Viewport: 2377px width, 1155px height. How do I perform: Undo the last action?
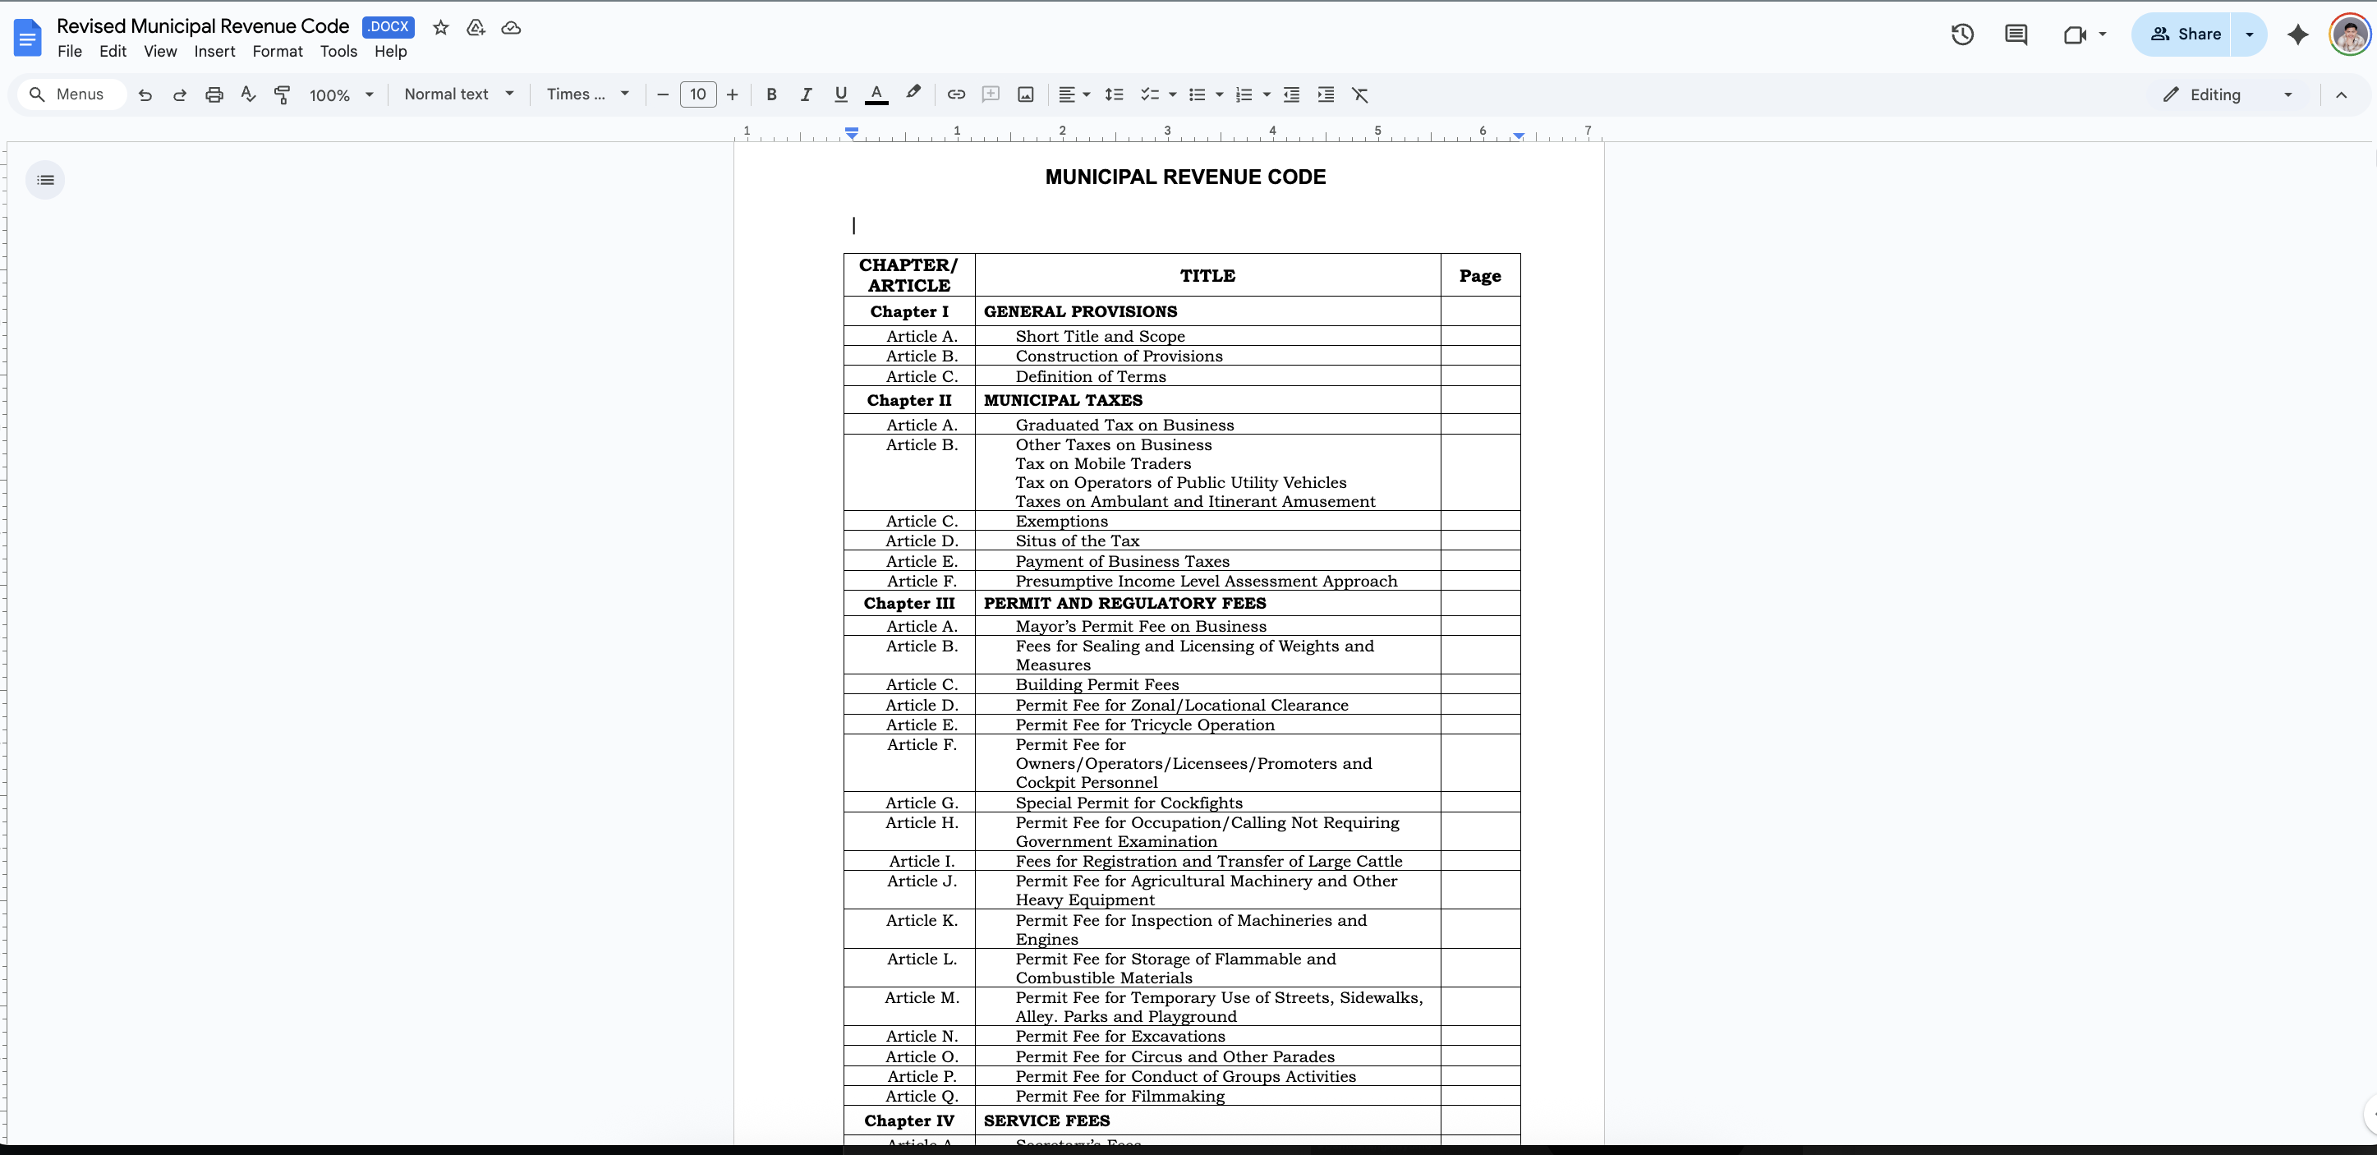145,94
